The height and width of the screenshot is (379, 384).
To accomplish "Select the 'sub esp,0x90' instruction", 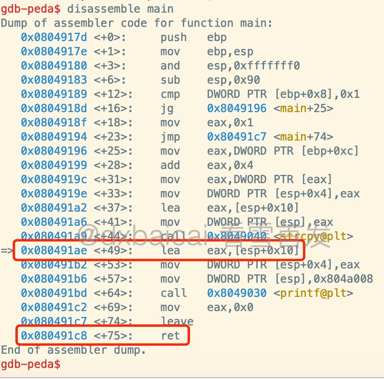I will pyautogui.click(x=210, y=80).
